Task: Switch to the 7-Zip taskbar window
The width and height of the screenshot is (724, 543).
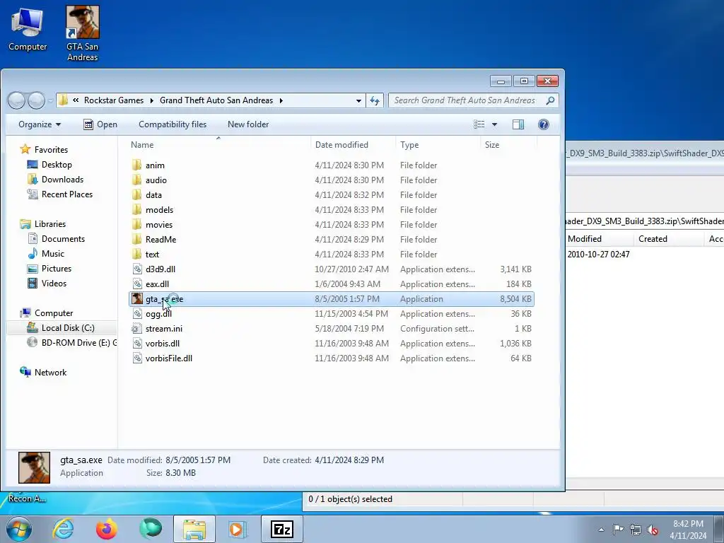Action: [x=282, y=529]
